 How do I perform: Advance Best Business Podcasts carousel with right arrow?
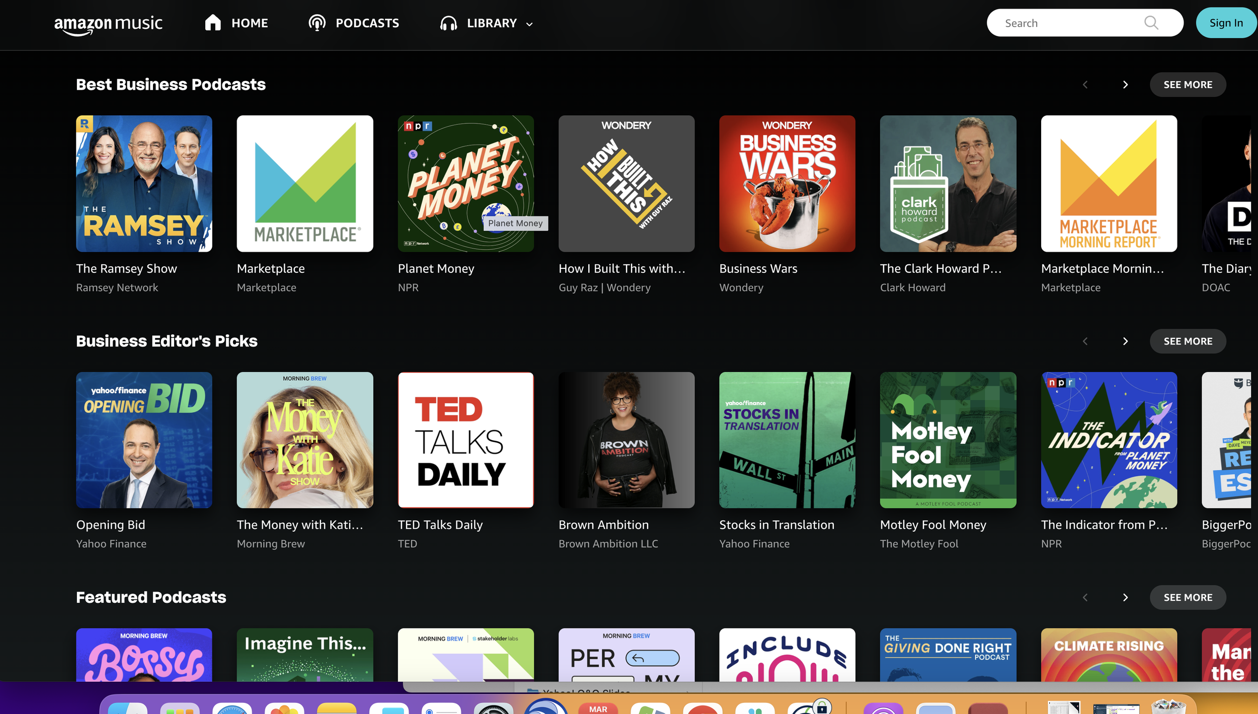point(1126,84)
